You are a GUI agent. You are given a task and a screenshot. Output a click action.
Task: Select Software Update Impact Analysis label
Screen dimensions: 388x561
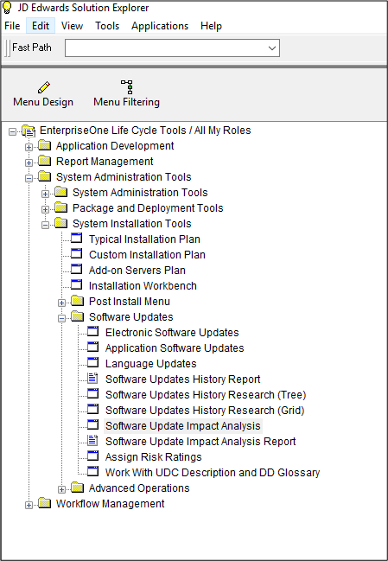point(182,426)
